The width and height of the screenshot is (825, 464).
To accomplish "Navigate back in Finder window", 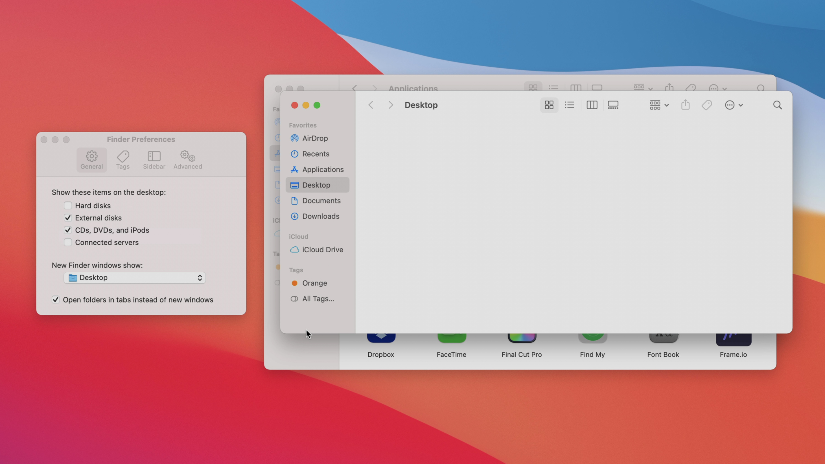I will tap(371, 105).
